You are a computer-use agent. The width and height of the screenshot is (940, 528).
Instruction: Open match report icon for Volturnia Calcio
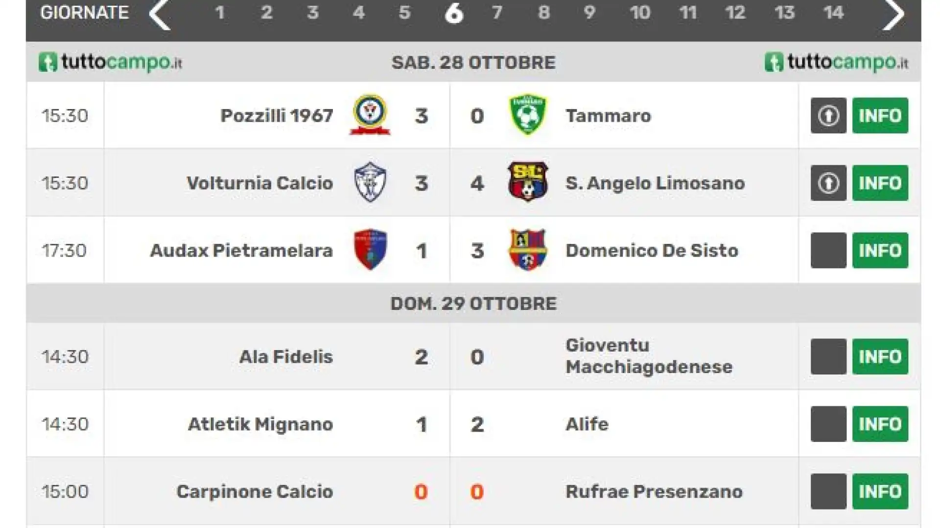point(828,183)
